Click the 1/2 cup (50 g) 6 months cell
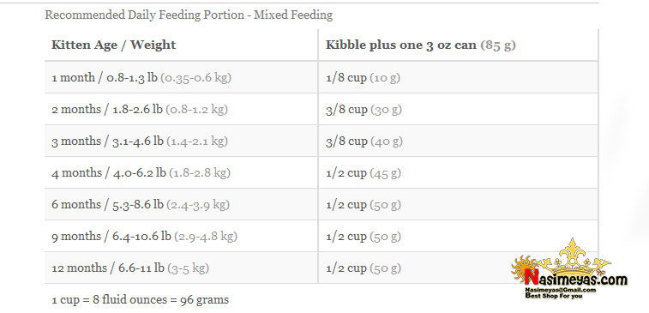Screen dimensions: 649x313 (458, 205)
